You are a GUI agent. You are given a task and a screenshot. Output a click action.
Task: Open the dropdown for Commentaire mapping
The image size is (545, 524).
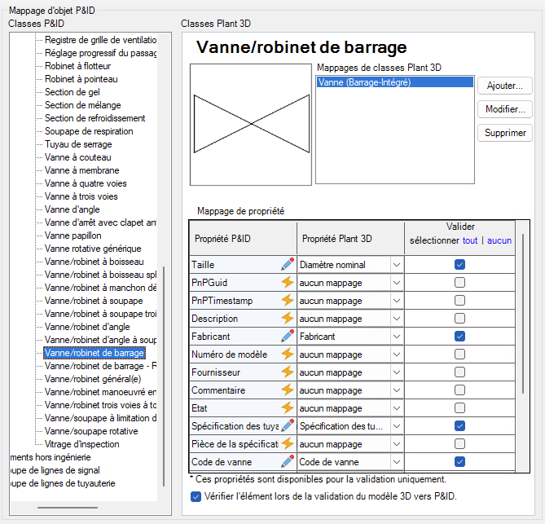point(397,390)
